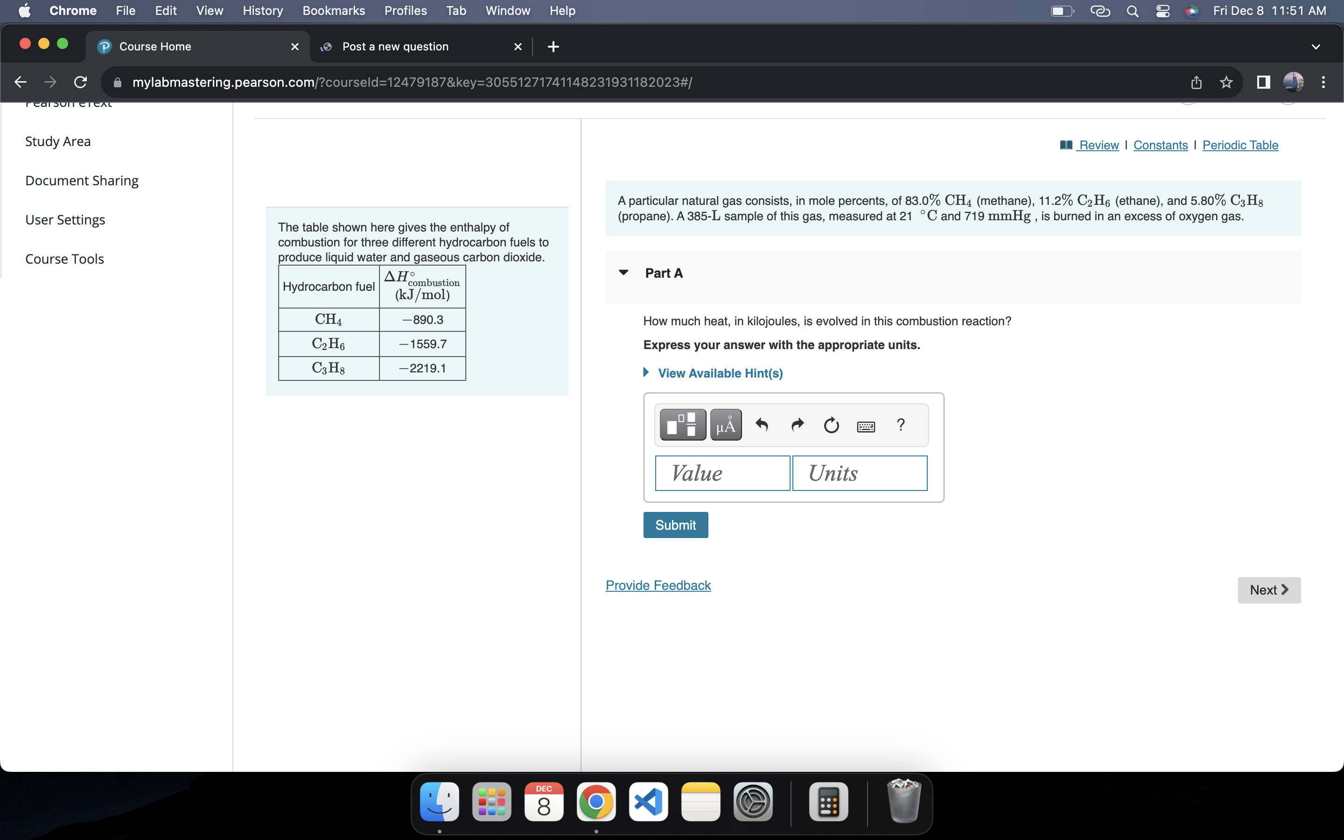Open Launchpad from the dock
The image size is (1344, 840).
point(491,802)
